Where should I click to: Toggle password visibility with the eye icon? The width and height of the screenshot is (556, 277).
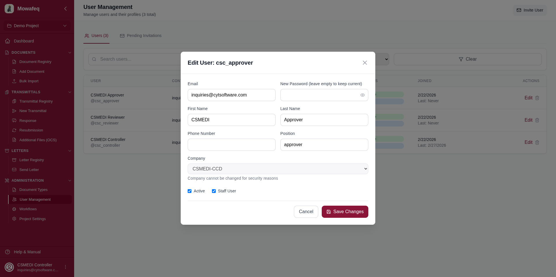point(362,95)
